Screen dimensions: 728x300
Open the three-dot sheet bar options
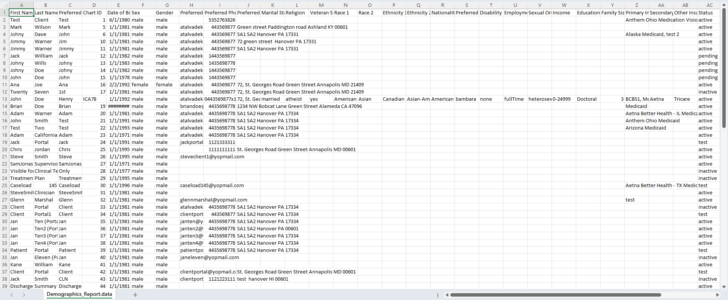click(x=438, y=295)
